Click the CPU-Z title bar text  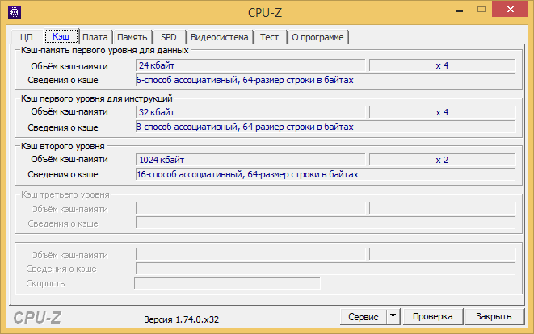click(265, 13)
